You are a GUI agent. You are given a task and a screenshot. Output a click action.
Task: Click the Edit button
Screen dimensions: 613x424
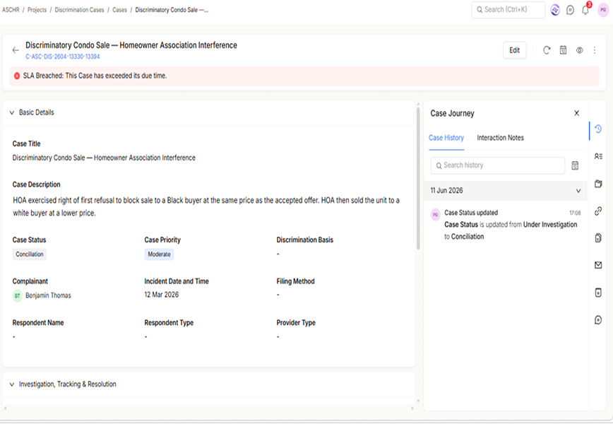(514, 50)
